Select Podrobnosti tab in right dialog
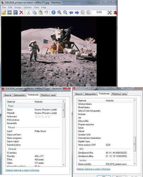The height and width of the screenshot is (177, 143). [104, 93]
